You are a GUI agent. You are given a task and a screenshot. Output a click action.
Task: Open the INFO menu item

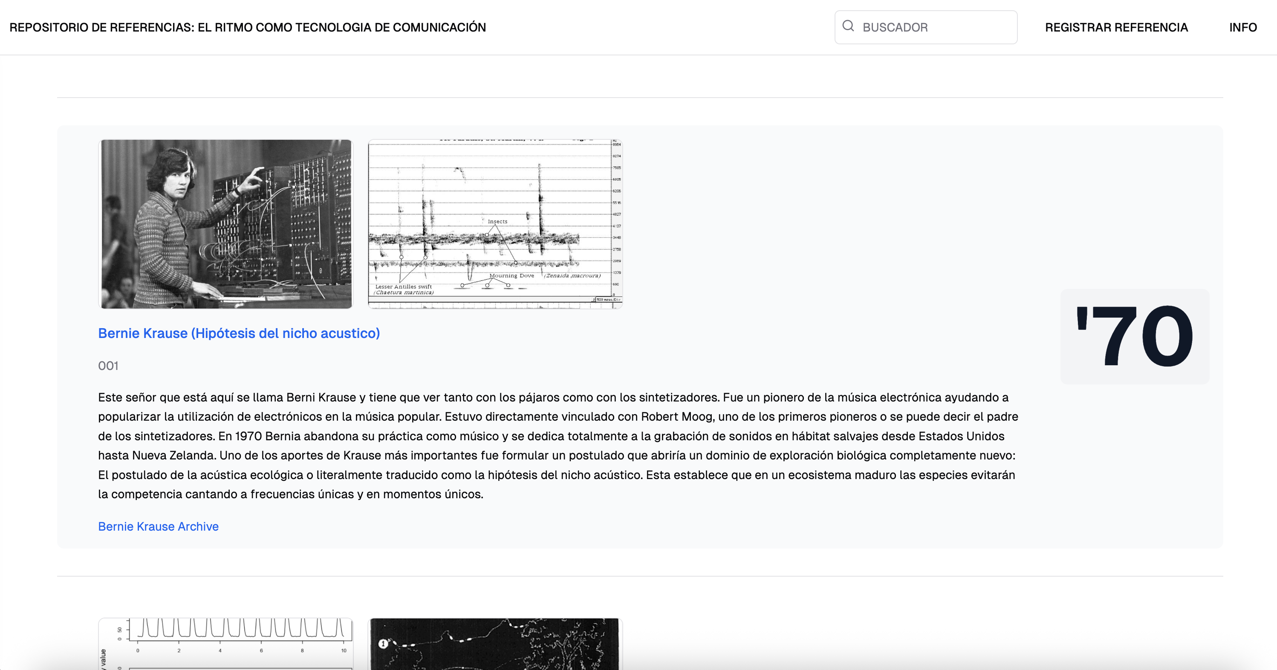(1242, 27)
